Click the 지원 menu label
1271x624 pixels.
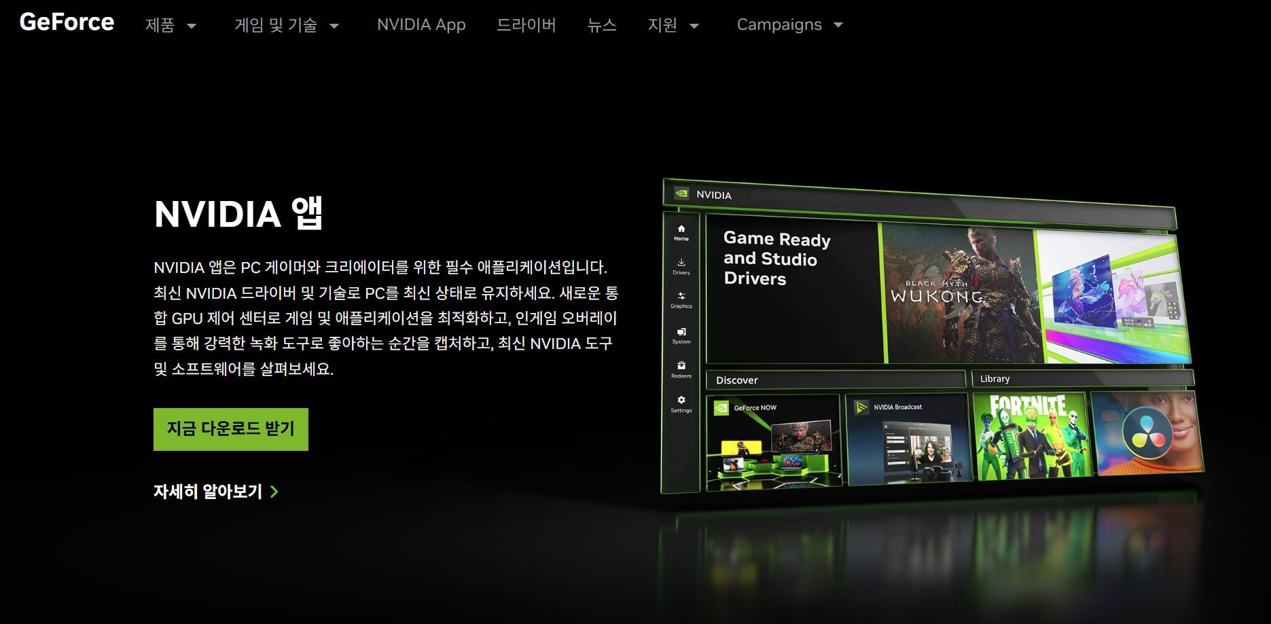click(662, 25)
